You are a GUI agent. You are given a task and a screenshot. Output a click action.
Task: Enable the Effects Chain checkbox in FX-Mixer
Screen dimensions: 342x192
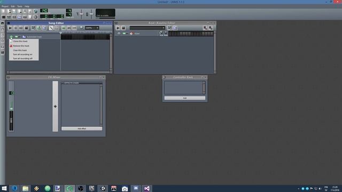[x=63, y=83]
